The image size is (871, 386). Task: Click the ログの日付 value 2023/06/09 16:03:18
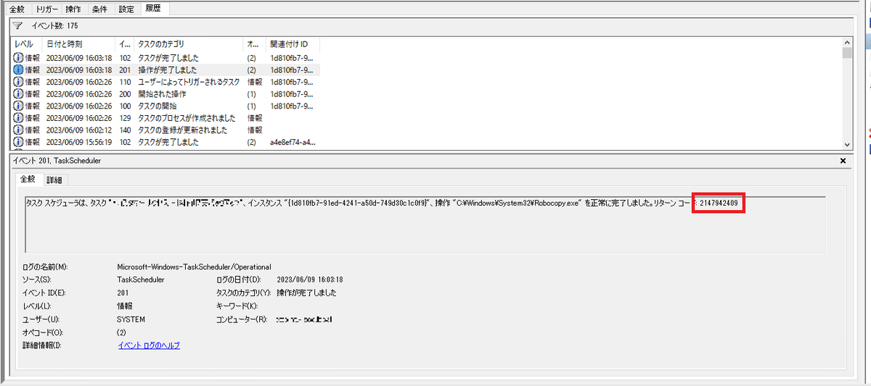click(310, 280)
